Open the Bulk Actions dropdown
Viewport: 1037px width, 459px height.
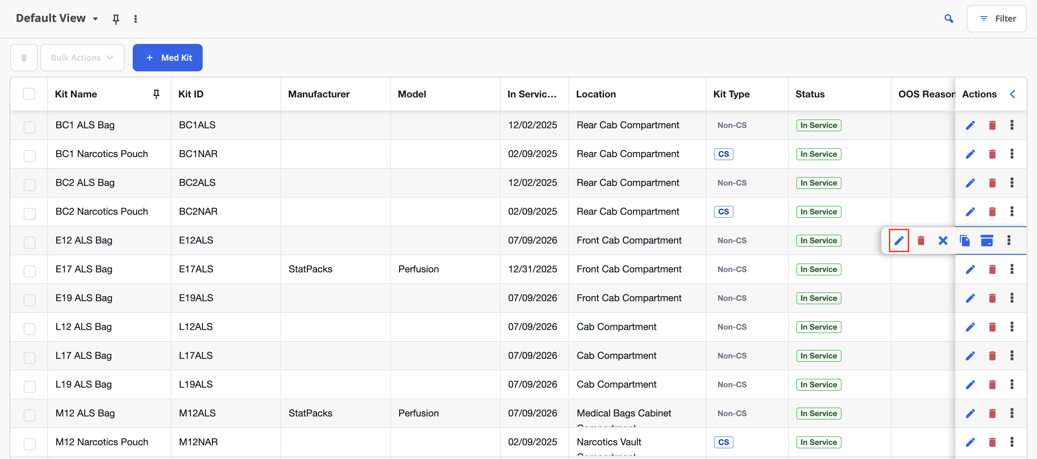[x=82, y=58]
